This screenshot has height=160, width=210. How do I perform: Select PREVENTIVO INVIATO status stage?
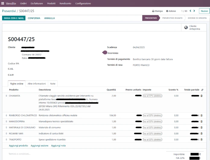(172, 18)
